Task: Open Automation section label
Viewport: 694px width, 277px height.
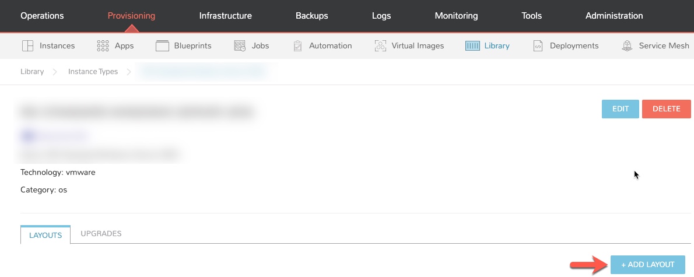Action: click(330, 45)
